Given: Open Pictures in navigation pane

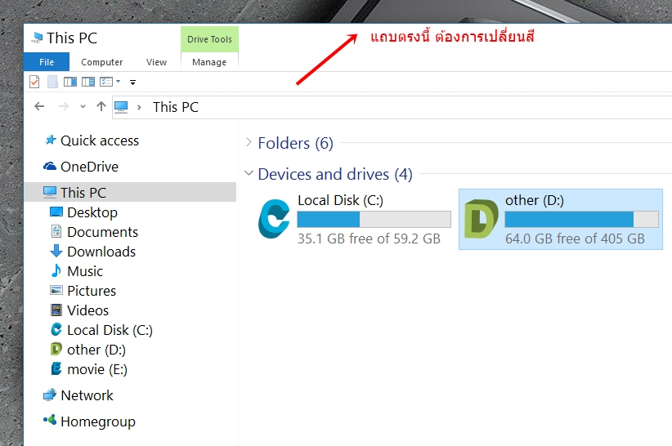Looking at the screenshot, I should 92,291.
